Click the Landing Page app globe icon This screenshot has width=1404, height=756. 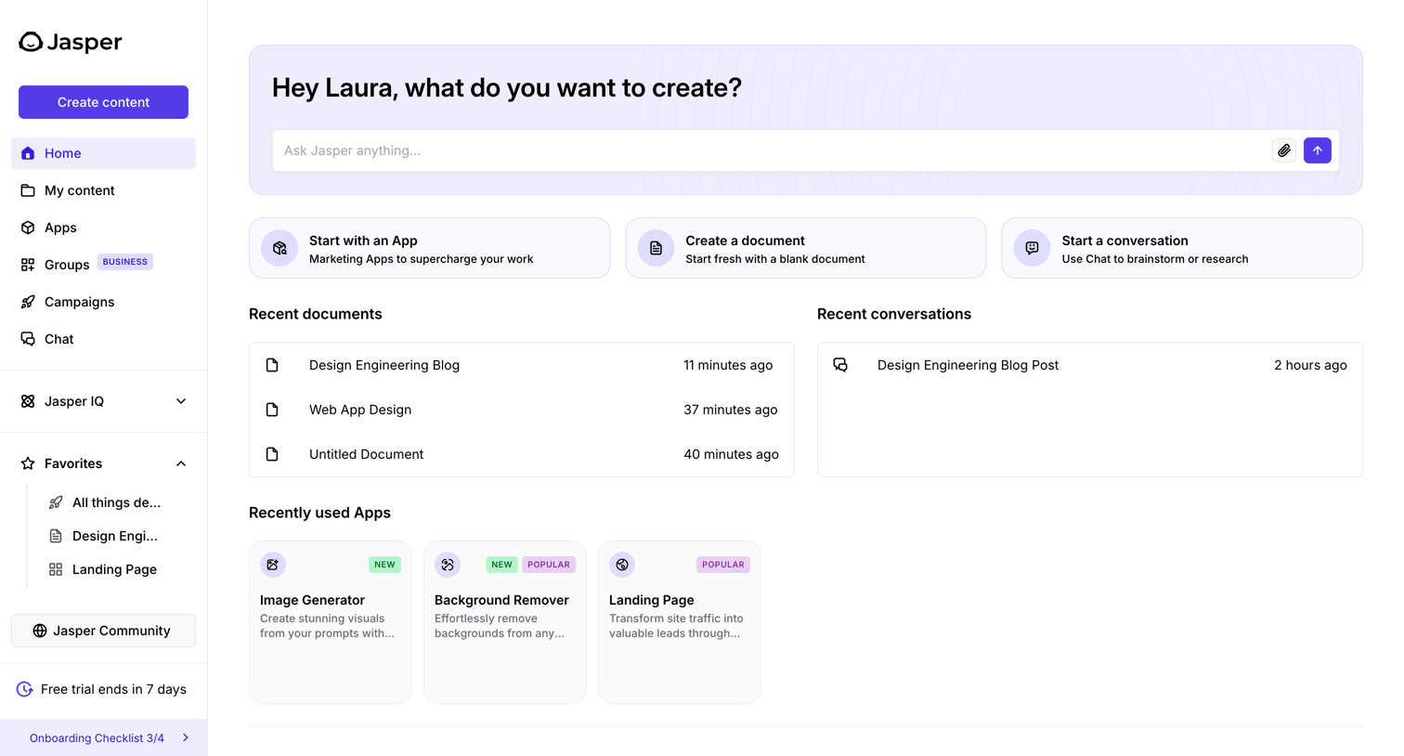tap(622, 565)
